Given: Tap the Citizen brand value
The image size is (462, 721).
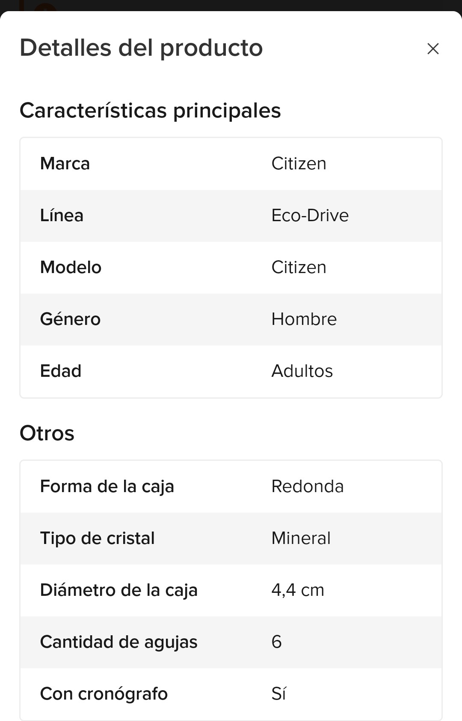Looking at the screenshot, I should click(299, 164).
